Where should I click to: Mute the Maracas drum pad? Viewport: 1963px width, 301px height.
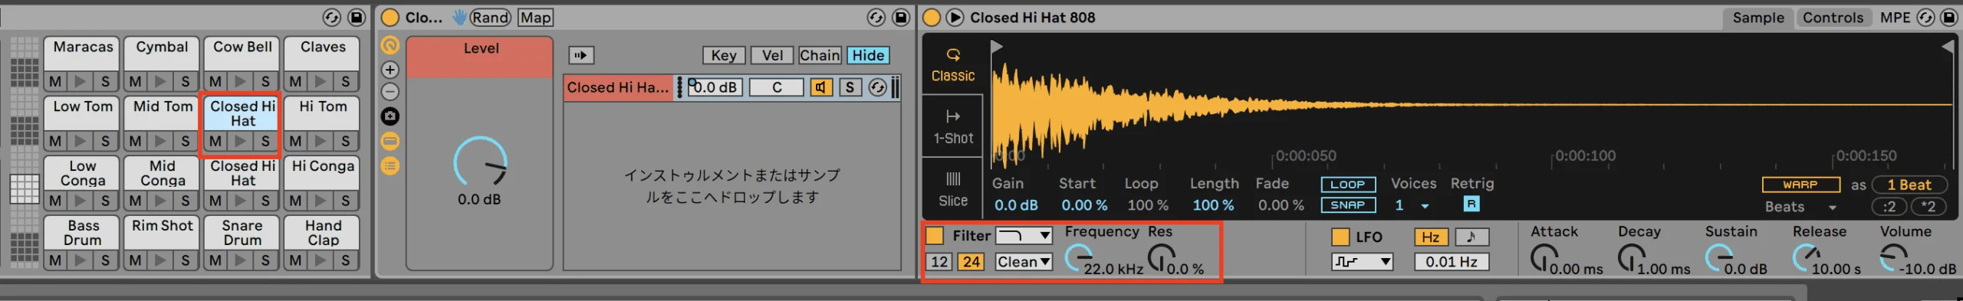click(55, 81)
